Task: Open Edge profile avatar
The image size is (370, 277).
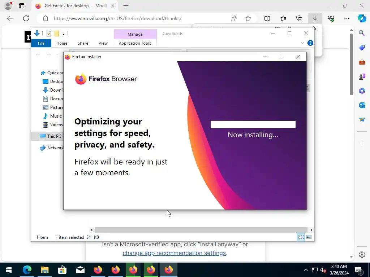Action: coord(8,6)
